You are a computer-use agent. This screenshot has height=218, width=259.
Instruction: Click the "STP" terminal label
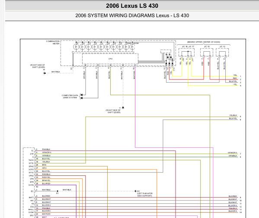32,154
